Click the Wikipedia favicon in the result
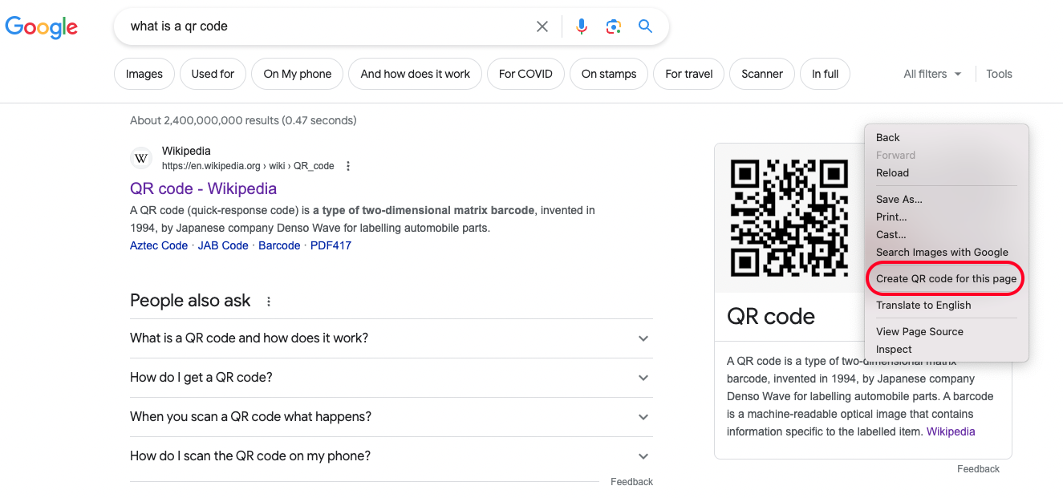 tap(141, 158)
